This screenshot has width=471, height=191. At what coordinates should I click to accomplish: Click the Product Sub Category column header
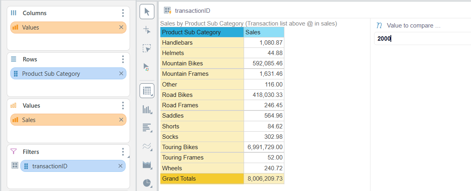pyautogui.click(x=202, y=32)
